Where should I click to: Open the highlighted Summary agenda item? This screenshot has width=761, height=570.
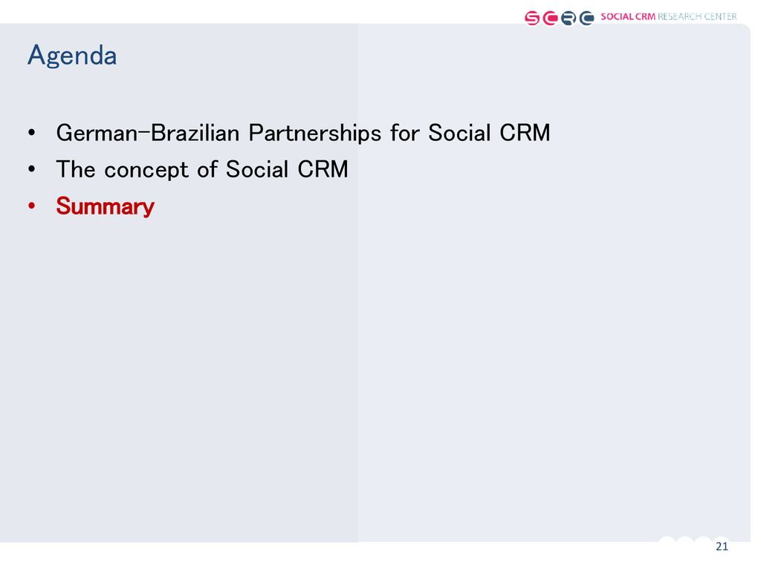(105, 207)
